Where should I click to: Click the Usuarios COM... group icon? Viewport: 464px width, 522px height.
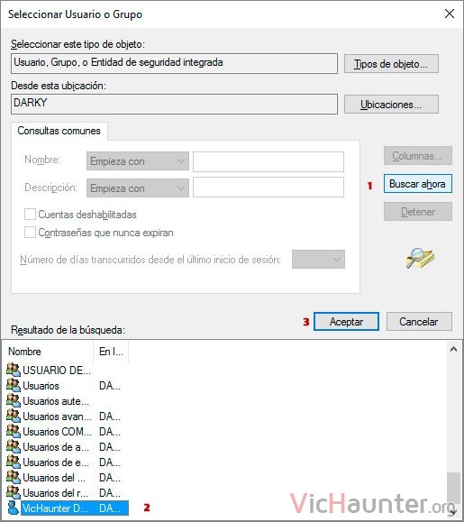(x=14, y=431)
